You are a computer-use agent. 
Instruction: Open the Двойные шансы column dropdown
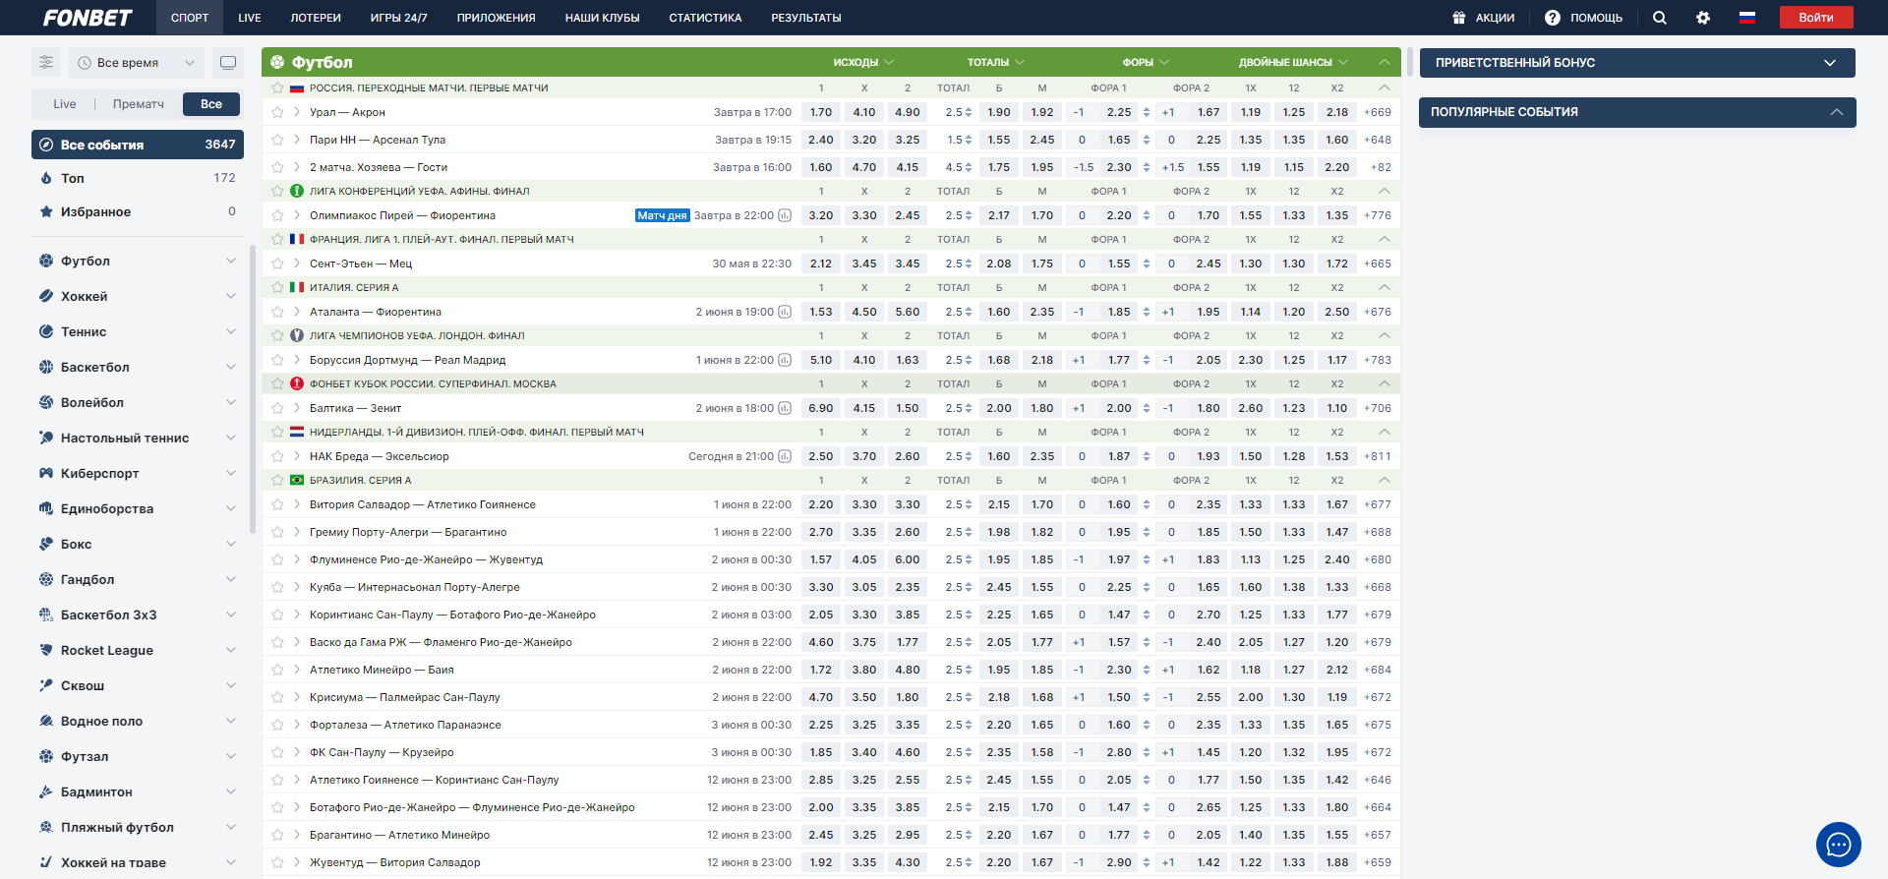[x=1293, y=62]
